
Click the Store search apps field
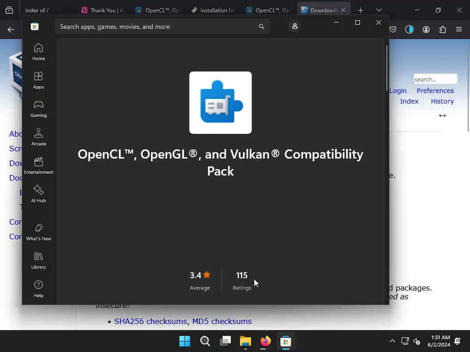[x=162, y=27]
